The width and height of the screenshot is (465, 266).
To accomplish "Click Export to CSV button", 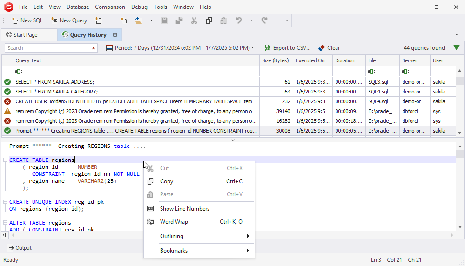I will point(288,48).
